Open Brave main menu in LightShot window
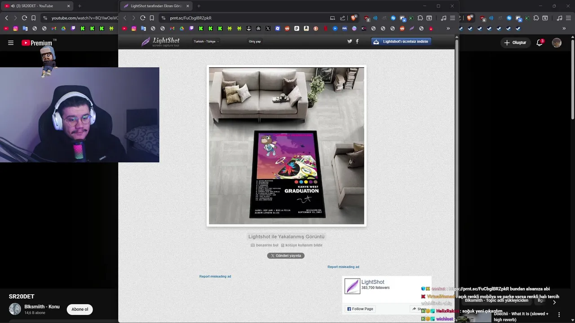Screen dimensions: 575x323 (452, 18)
